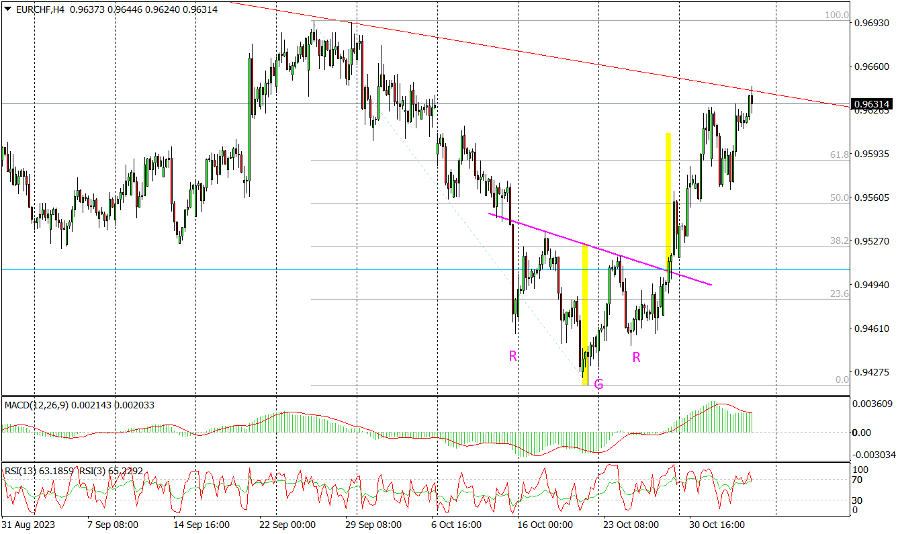Click the RSI scale level 70

coord(856,480)
